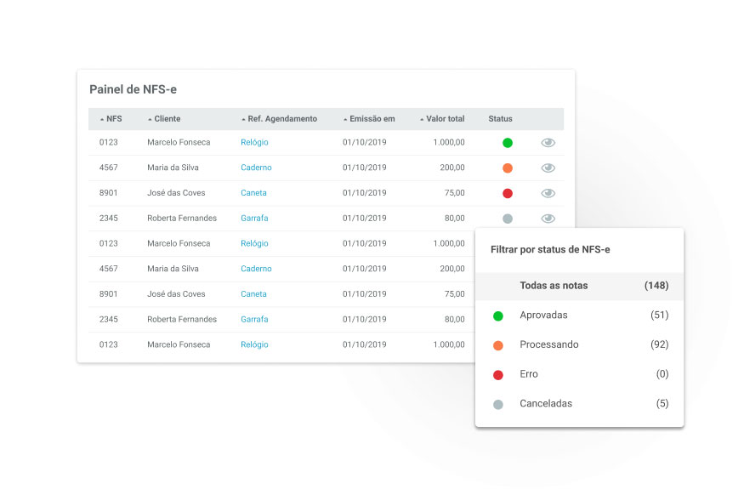The width and height of the screenshot is (744, 489).
Task: Click the 75,00 value beside the red status dot
Action: click(x=455, y=193)
